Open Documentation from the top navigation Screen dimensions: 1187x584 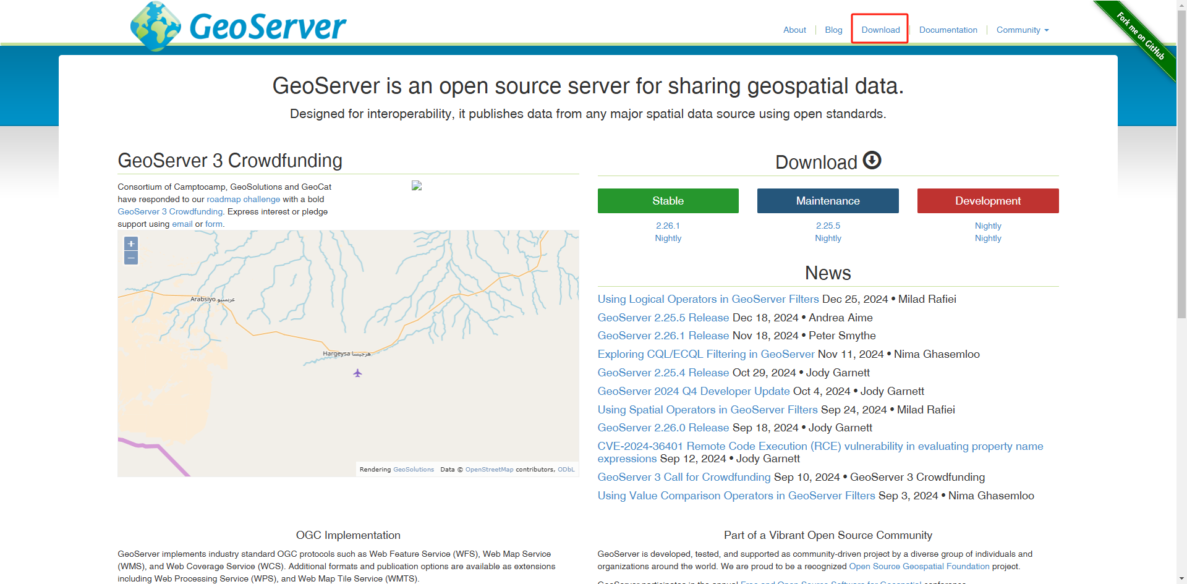948,30
